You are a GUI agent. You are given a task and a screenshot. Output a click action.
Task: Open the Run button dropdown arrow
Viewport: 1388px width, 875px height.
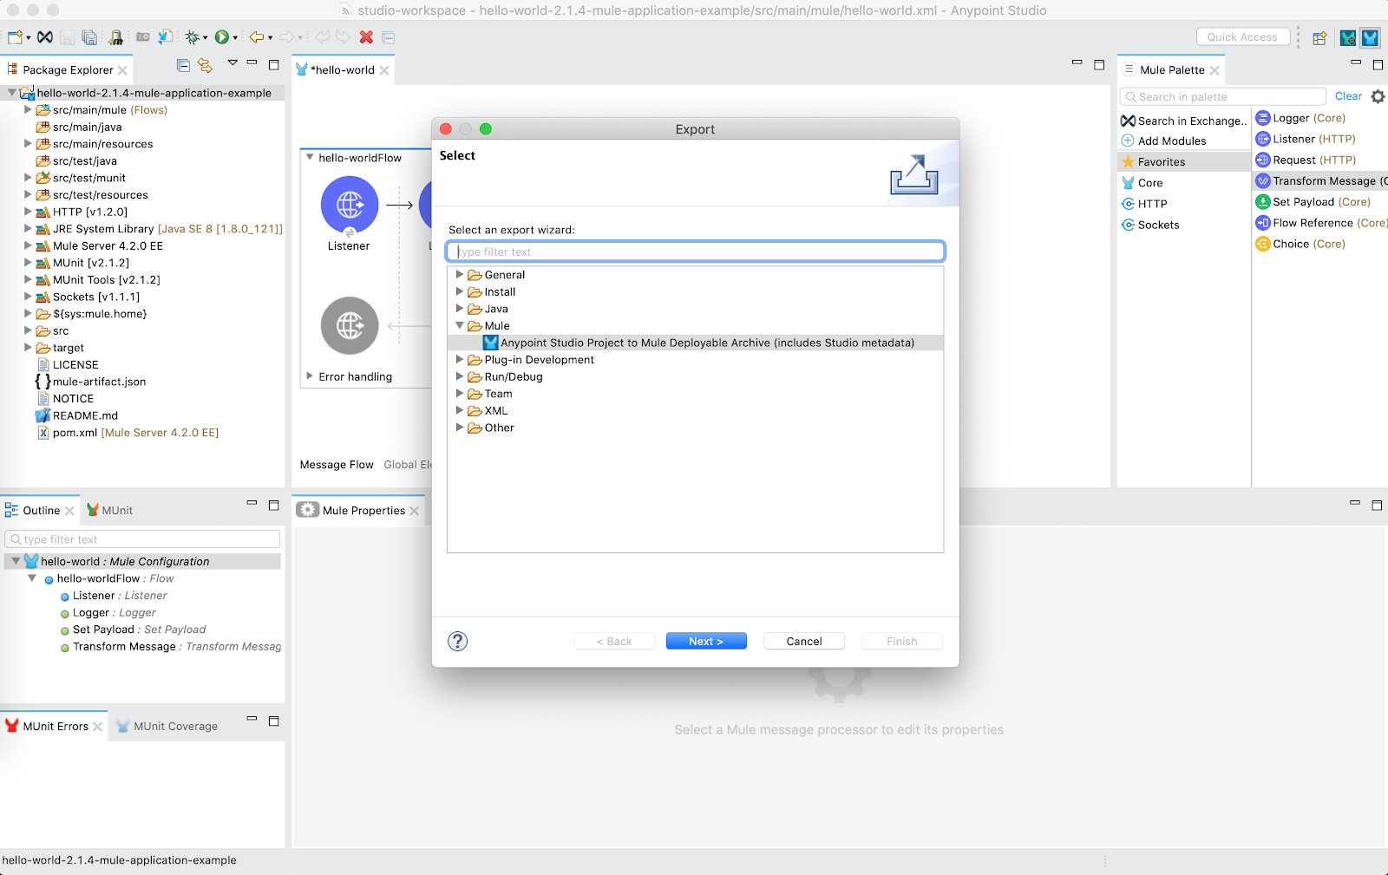(x=235, y=38)
